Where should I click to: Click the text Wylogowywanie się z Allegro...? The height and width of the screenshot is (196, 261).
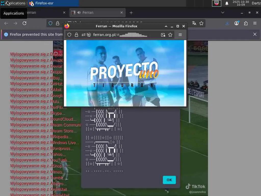[38, 183]
